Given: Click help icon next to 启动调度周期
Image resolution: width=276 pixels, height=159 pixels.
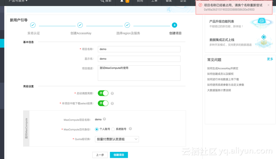Looking at the screenshot, I should point(112,93).
